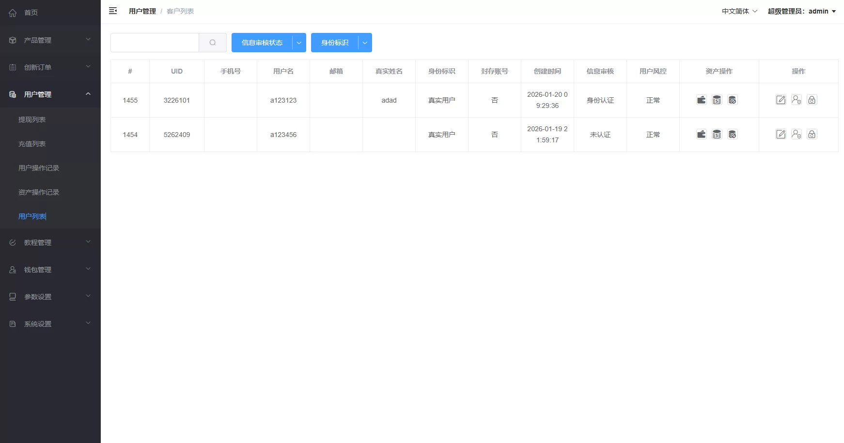Click inside the search input field
Viewport: 844px width, 443px height.
[x=155, y=43]
